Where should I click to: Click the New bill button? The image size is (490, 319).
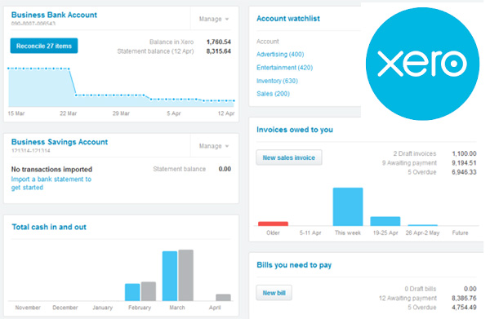click(274, 293)
